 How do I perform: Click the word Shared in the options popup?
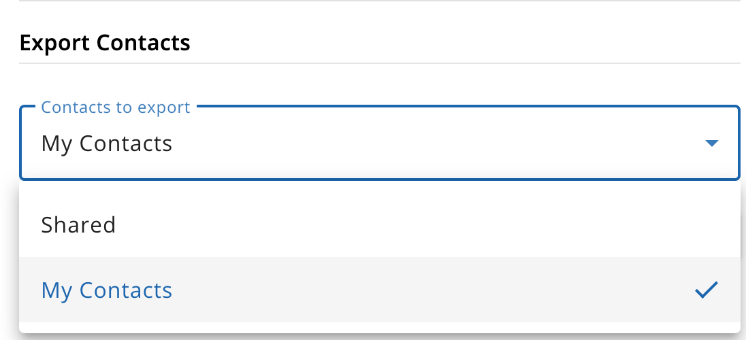click(x=78, y=225)
